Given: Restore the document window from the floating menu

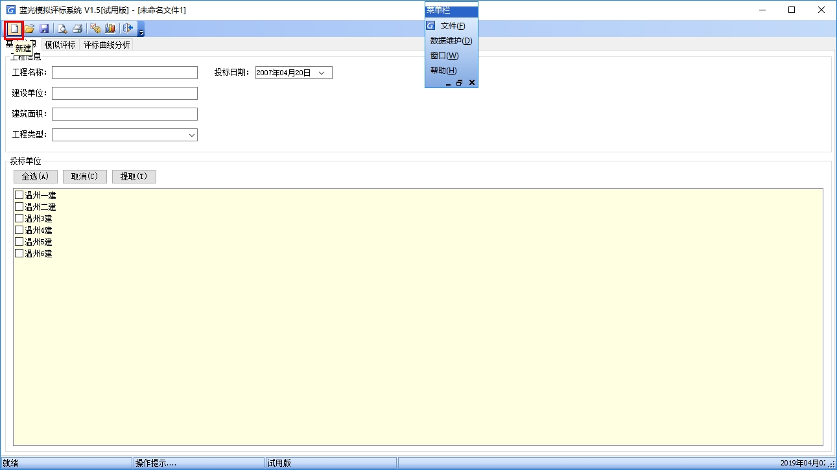Looking at the screenshot, I should 460,83.
